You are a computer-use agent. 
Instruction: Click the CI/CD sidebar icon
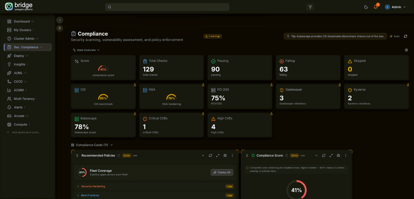(9, 82)
